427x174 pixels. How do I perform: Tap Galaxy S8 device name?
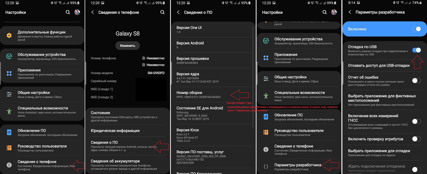pos(128,34)
